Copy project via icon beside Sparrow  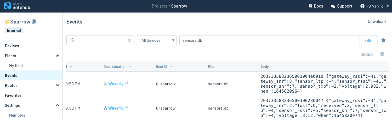[x=33, y=22]
